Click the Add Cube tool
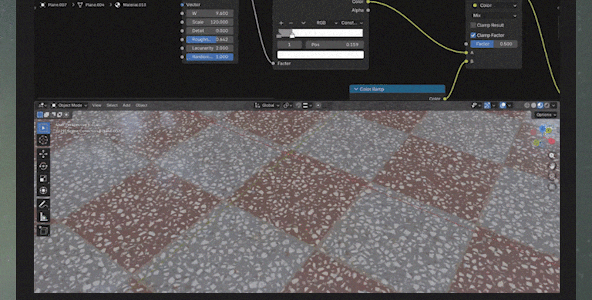592x300 pixels. point(43,231)
